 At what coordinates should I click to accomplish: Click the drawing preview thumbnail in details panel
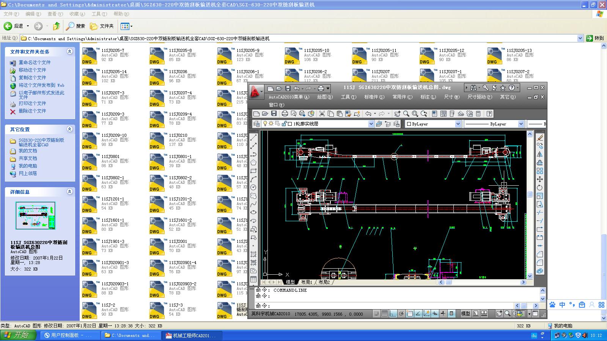[x=35, y=216]
